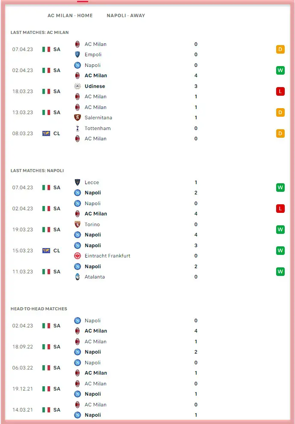Viewport: 295px width, 424px height.
Task: Click the Champions League flag for Tottenham match
Action: 46,133
